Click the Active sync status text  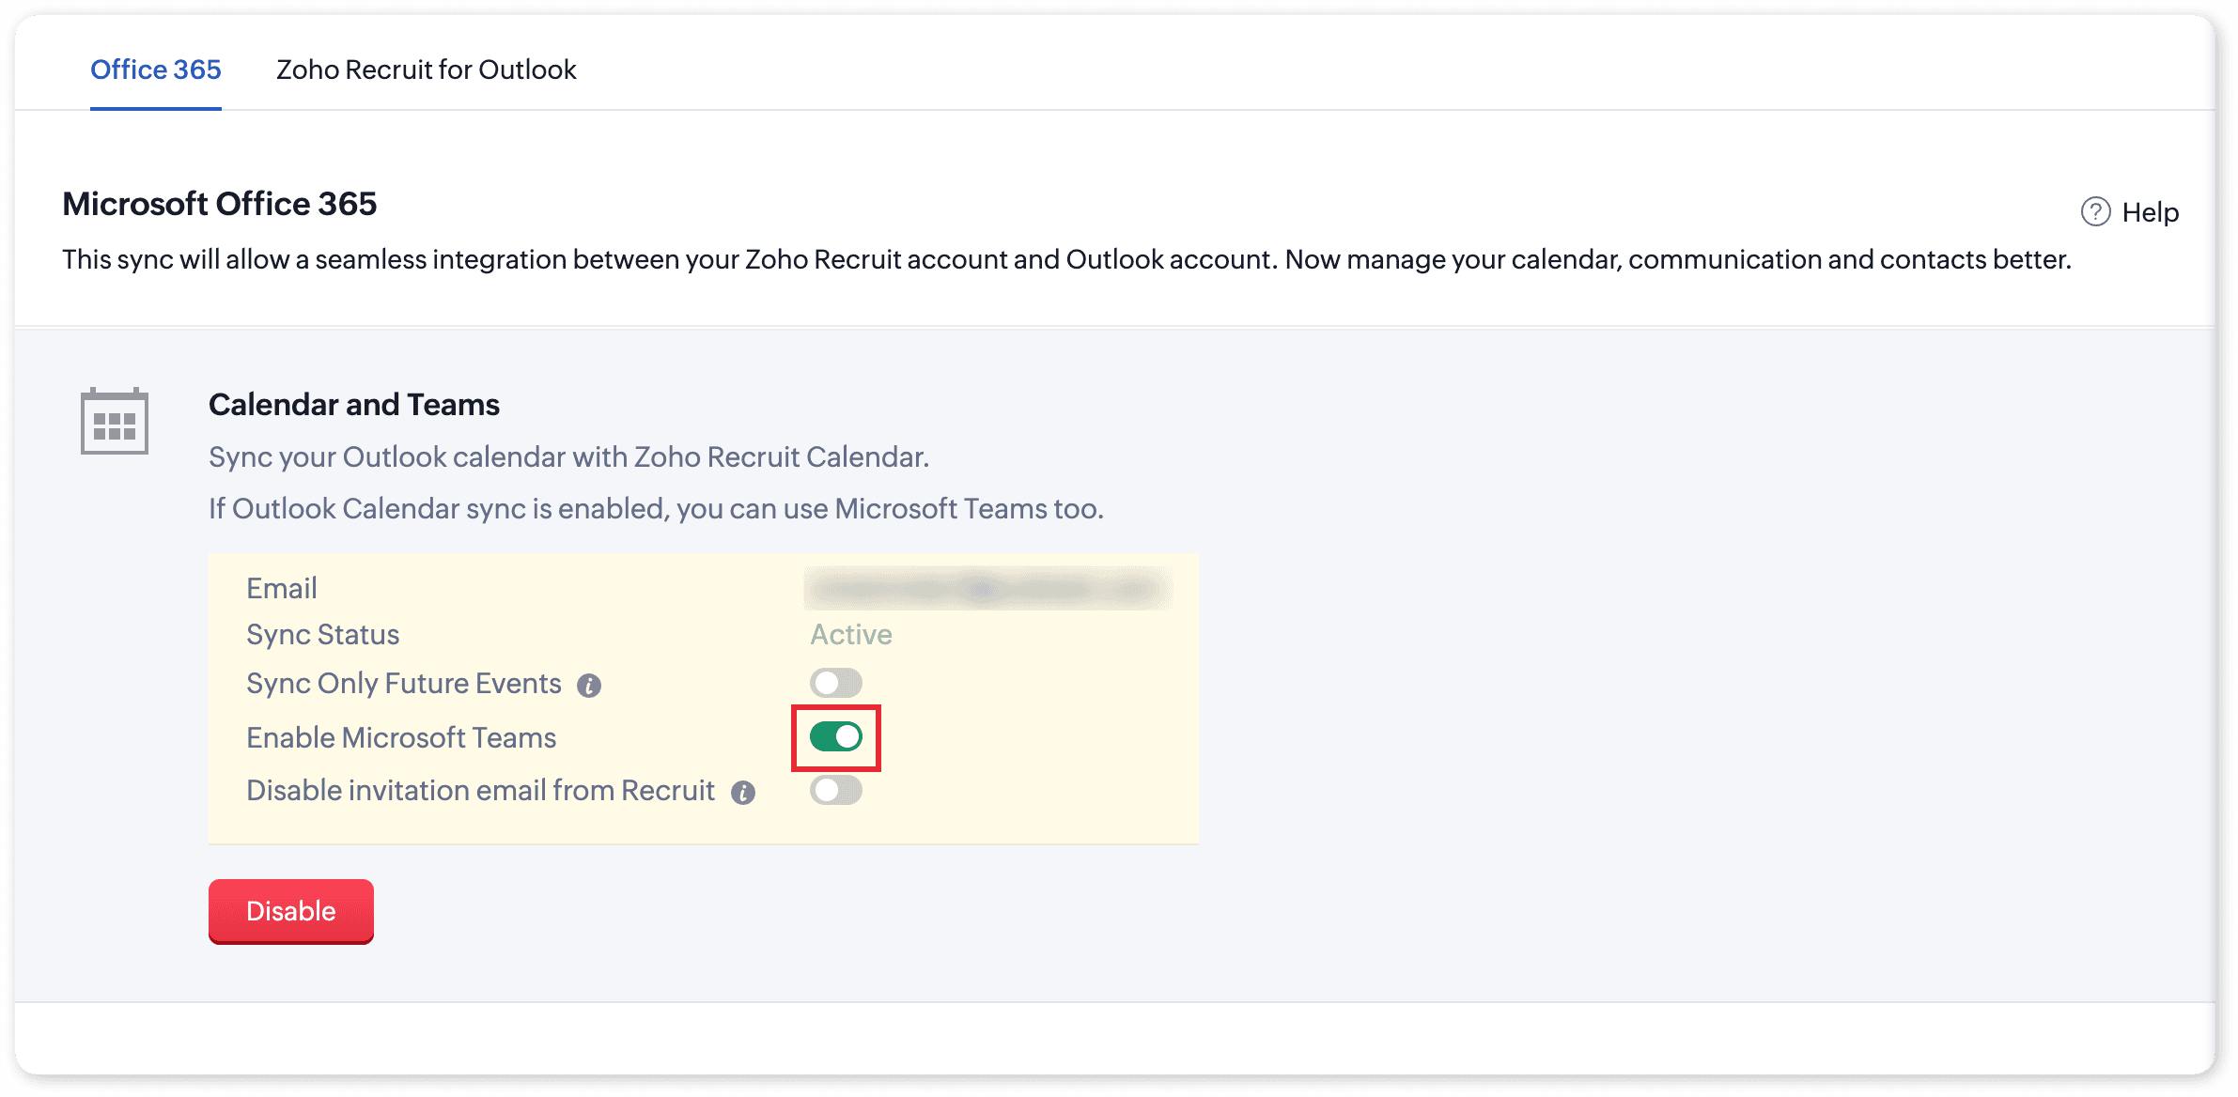click(851, 635)
